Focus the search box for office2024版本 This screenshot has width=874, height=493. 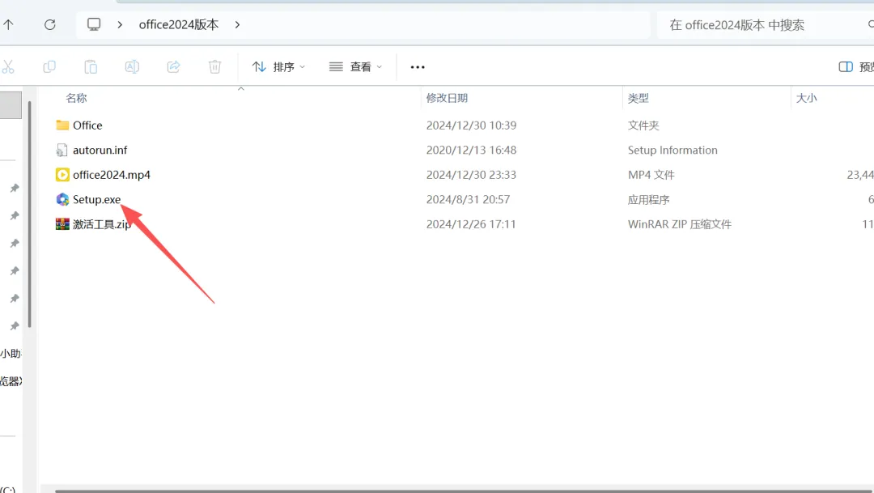tap(764, 24)
